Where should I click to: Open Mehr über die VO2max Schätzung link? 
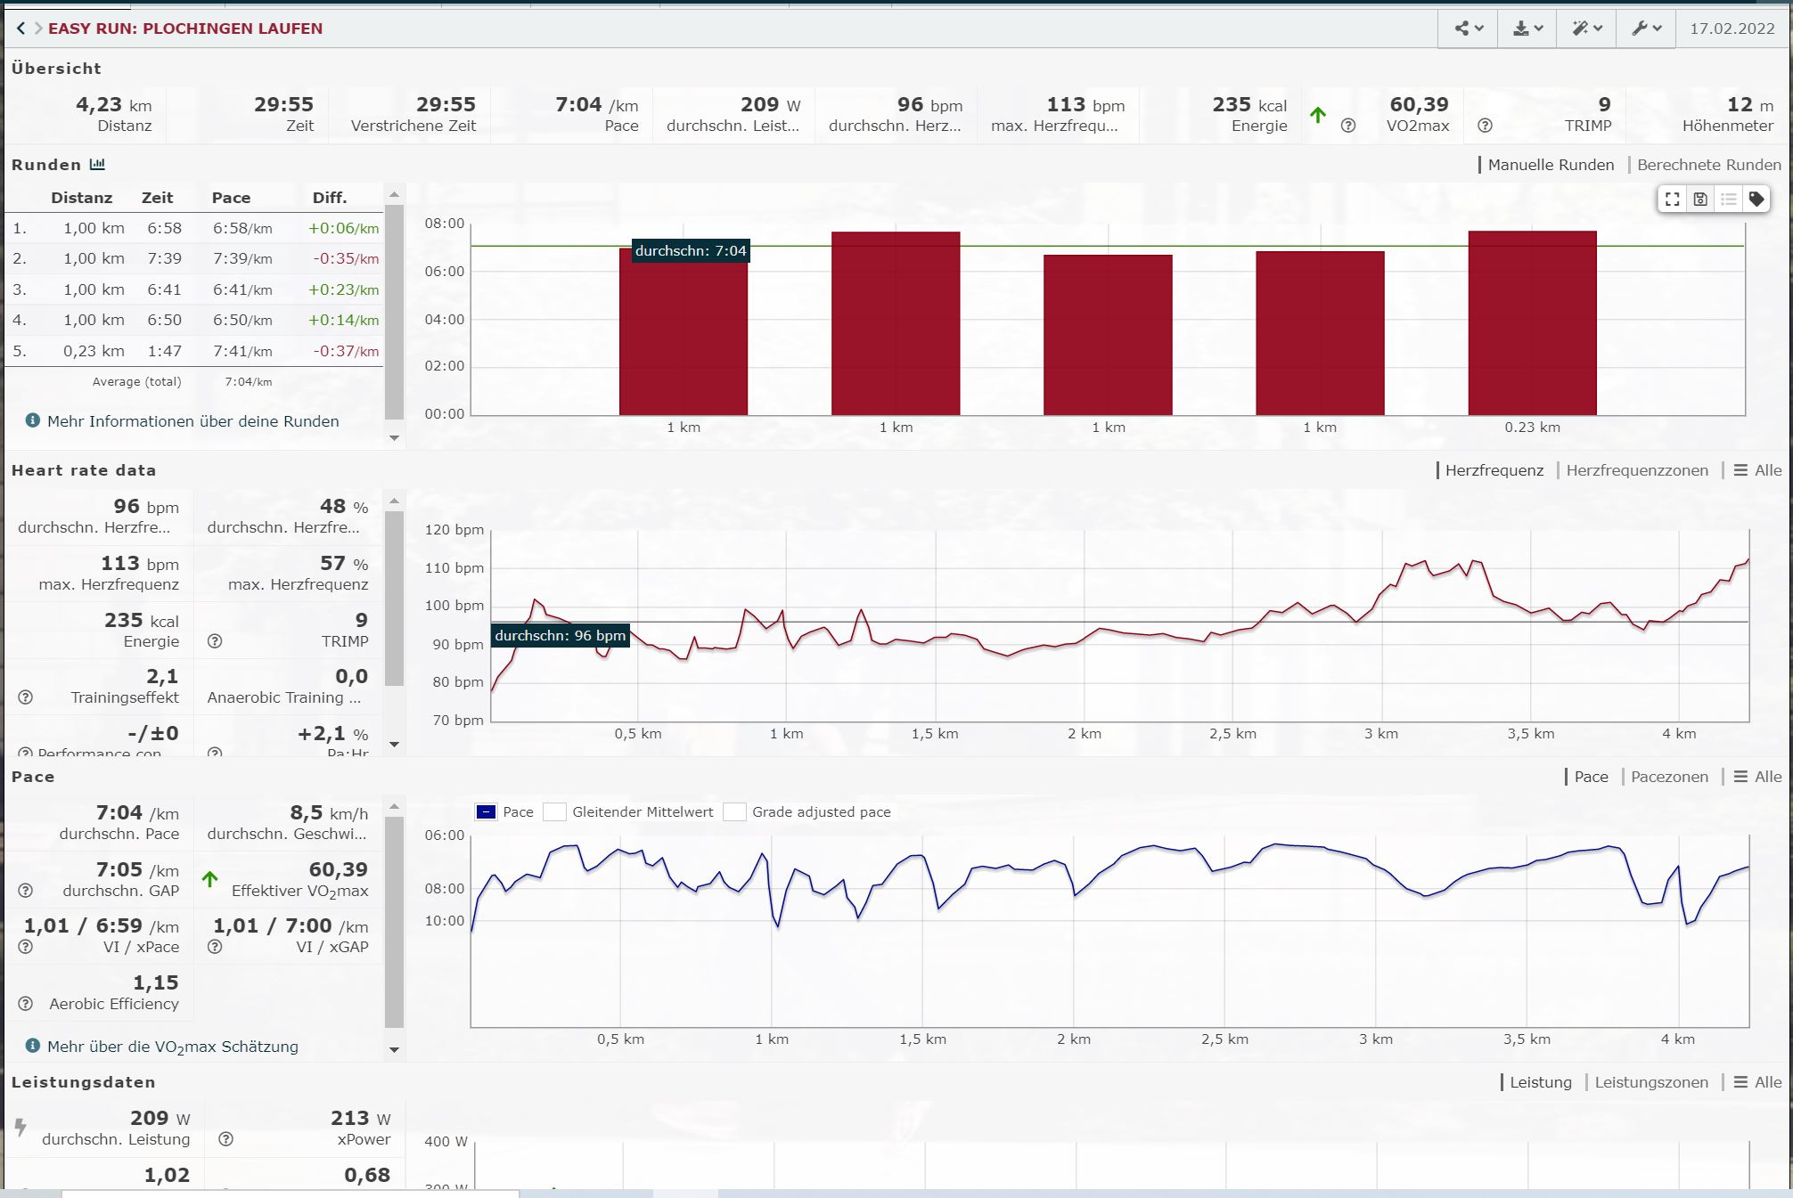pos(172,1047)
